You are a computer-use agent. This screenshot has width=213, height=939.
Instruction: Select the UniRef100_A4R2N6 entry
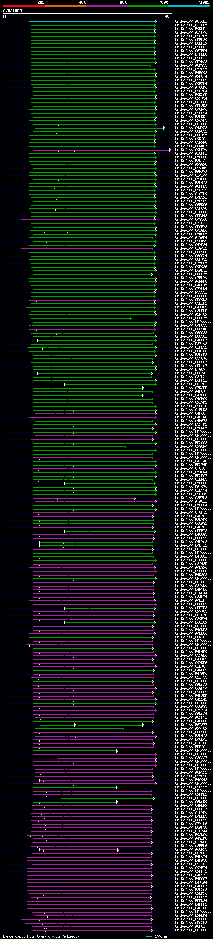pos(191,417)
